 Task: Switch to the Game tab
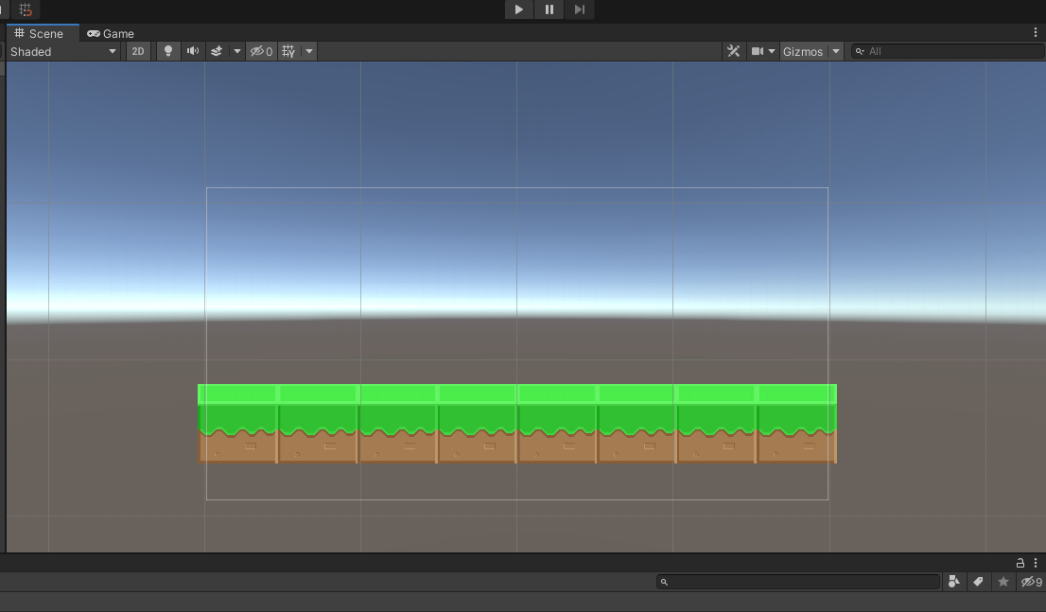coord(111,33)
